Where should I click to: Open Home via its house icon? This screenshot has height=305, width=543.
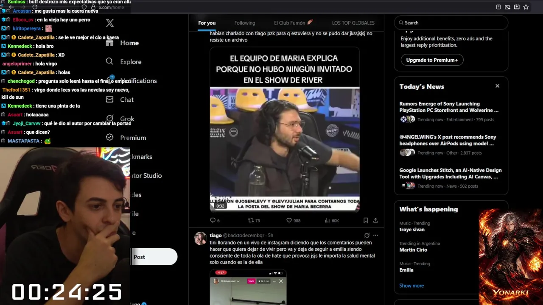coord(110,43)
